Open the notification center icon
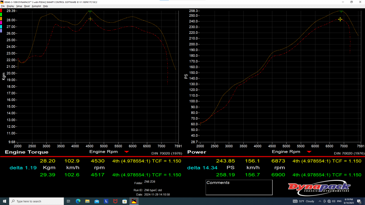This screenshot has height=205, width=365. 359,201
